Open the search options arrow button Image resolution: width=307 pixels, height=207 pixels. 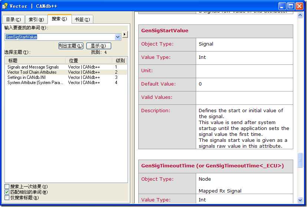(125, 34)
